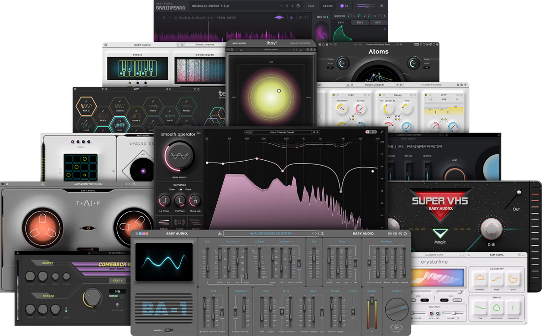Click Macro 1 knob in Grainferno
This screenshot has height=336, width=542.
[350, 16]
